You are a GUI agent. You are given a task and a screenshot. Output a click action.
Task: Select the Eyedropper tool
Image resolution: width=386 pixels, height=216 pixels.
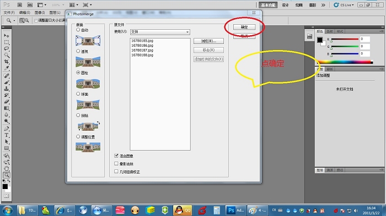click(x=7, y=68)
